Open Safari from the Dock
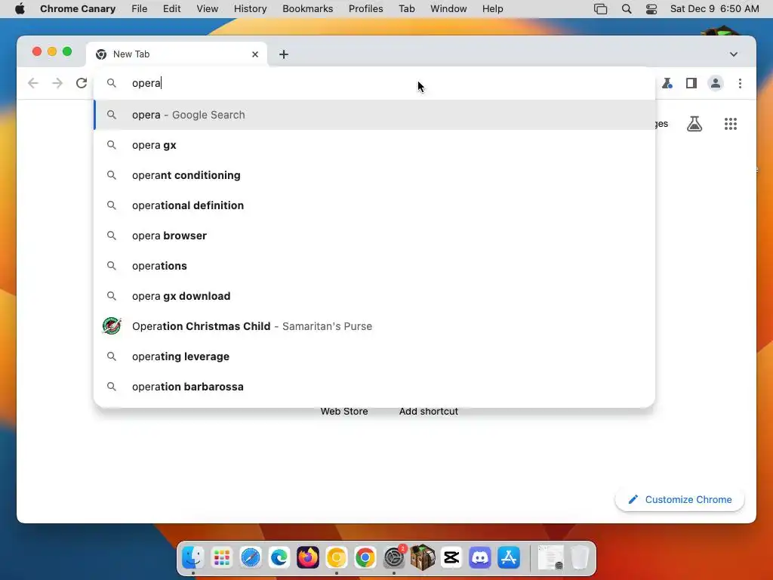773x580 pixels. 251,558
